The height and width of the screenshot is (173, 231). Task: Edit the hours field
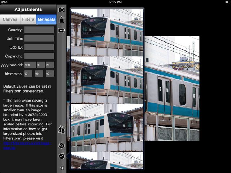click(28, 74)
